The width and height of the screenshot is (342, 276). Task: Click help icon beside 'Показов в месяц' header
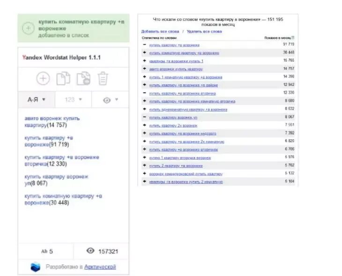(x=293, y=37)
